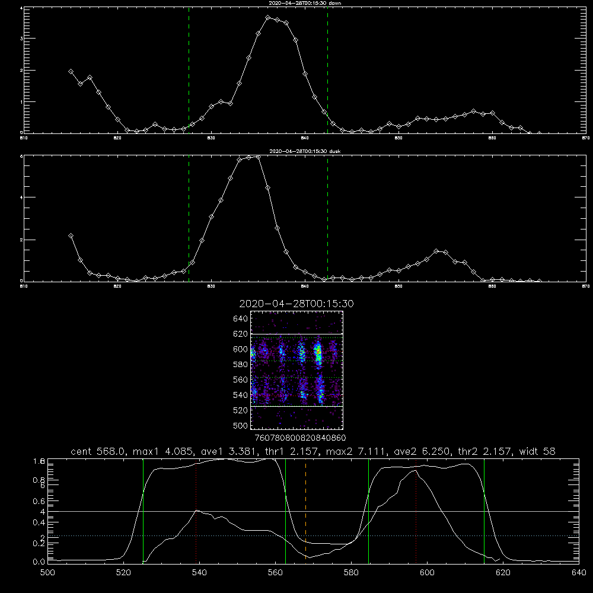Click bottom plot x-axis label '600'
Viewport: 593px width, 593px height.
point(427,573)
